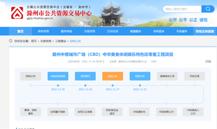This screenshot has width=217, height=129.
Task: Click the 来源 滁州市公共资源交易中心 text
Action: pyautogui.click(x=128, y=62)
